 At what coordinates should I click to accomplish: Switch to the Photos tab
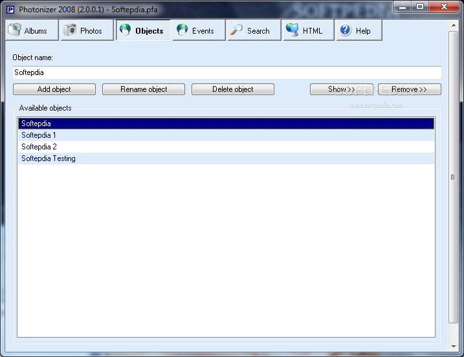point(87,30)
